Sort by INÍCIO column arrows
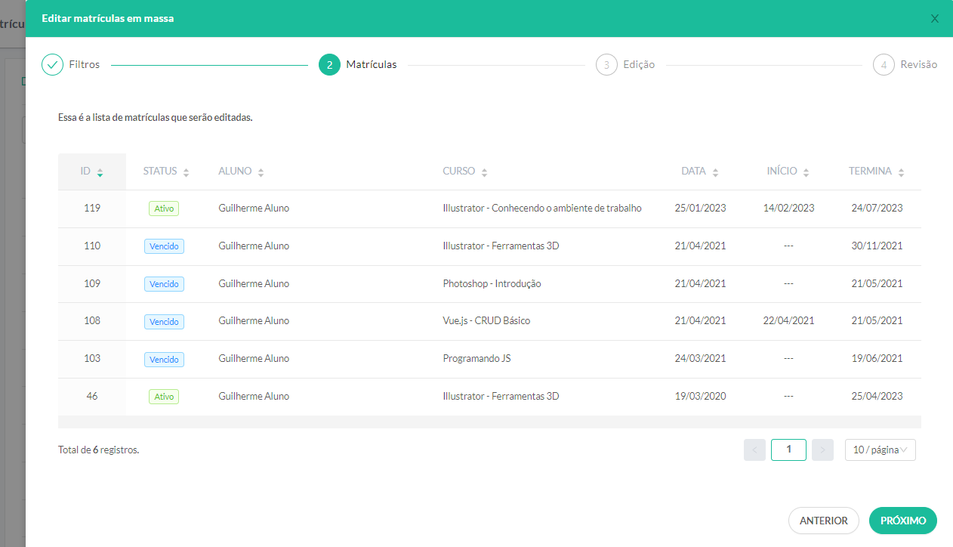The height and width of the screenshot is (547, 953). point(806,172)
